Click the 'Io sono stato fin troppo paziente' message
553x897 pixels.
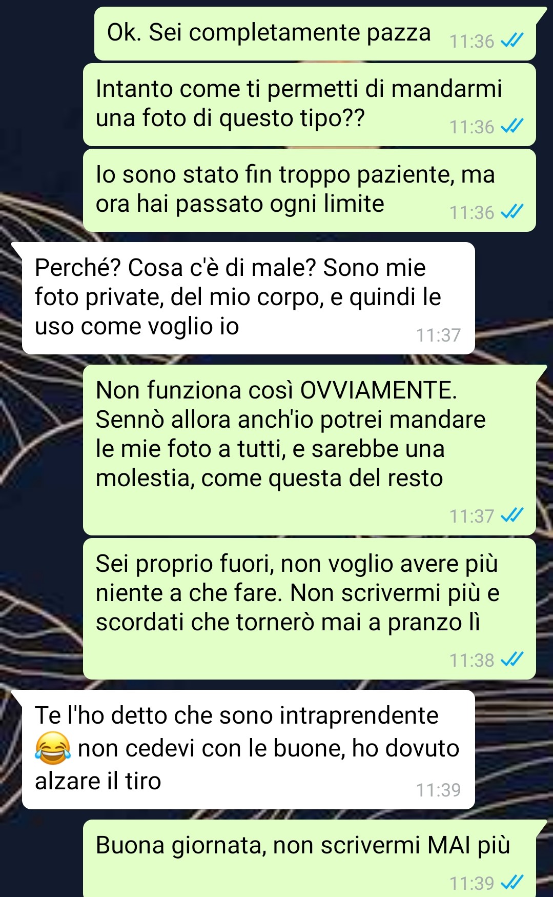click(x=310, y=190)
